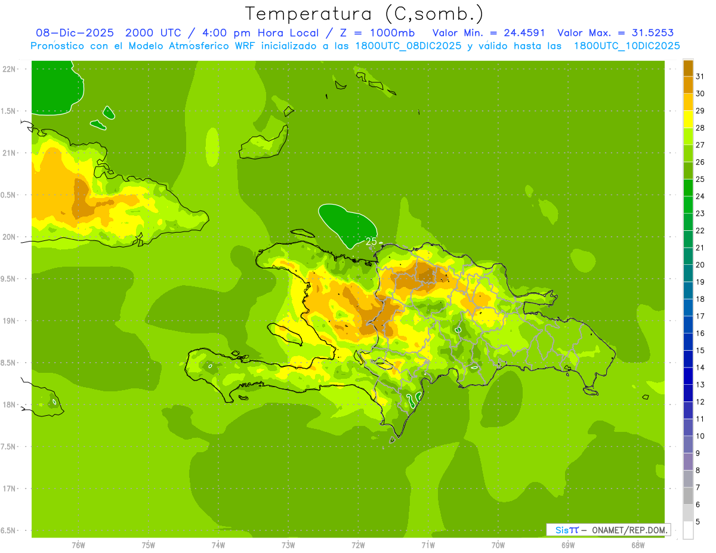Click the color bar label "28"
Screen dimensions: 716x553
point(700,128)
